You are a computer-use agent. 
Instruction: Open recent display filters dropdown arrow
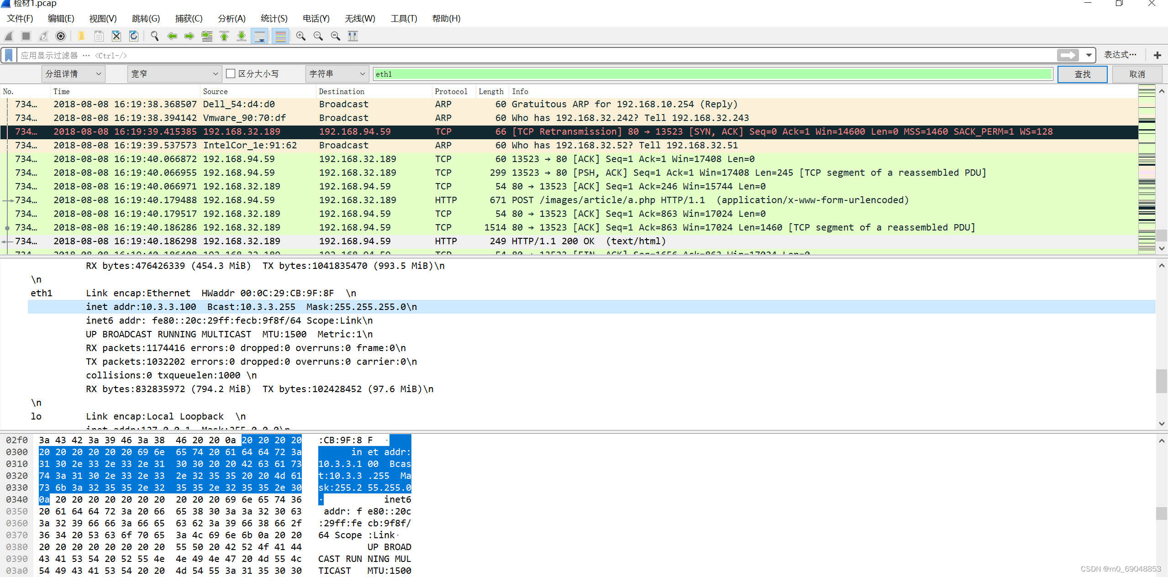point(1089,55)
